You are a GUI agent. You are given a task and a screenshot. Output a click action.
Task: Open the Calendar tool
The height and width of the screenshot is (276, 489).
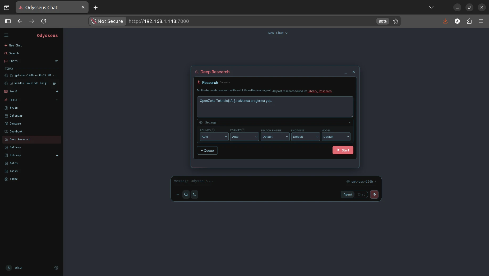[x=16, y=116]
